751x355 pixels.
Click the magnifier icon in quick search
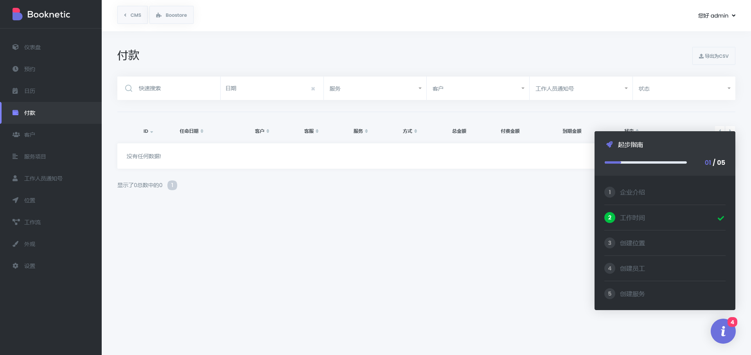129,88
